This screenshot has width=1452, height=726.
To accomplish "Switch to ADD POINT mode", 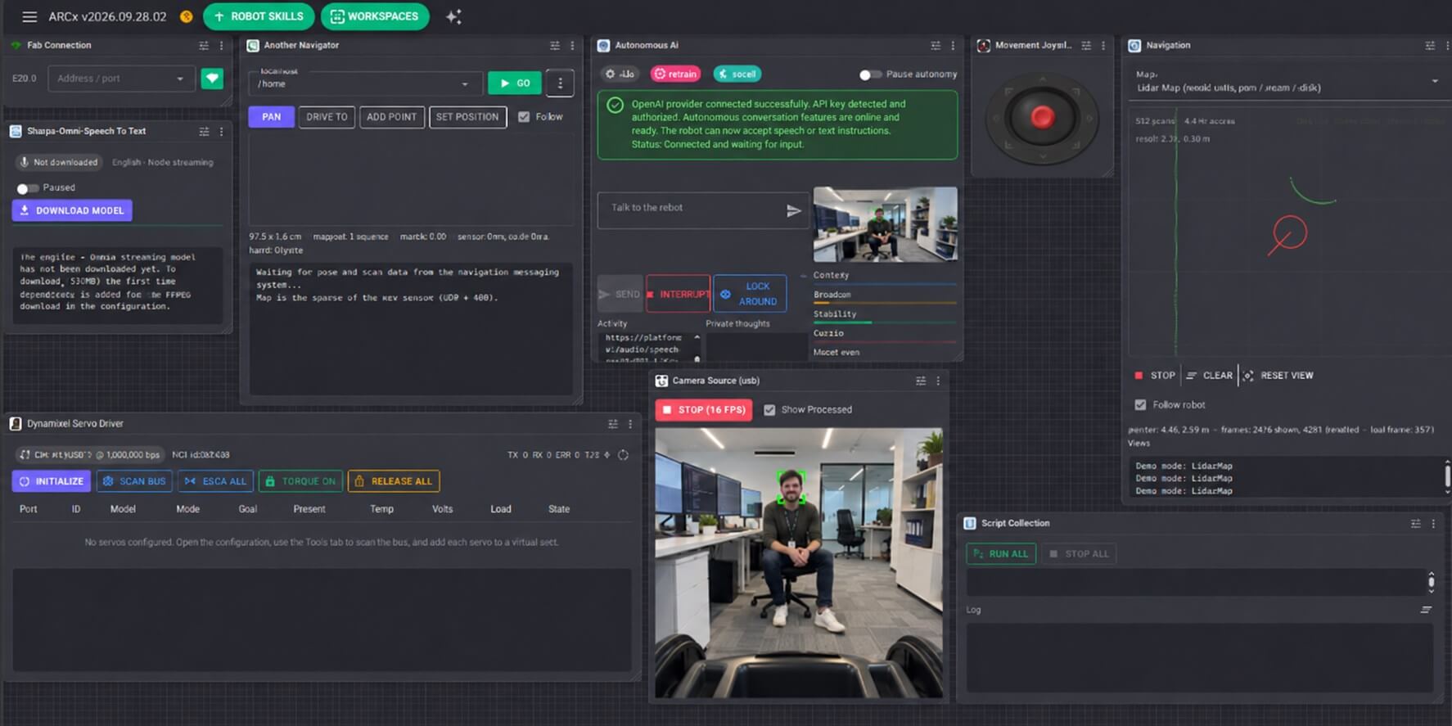I will (x=391, y=117).
